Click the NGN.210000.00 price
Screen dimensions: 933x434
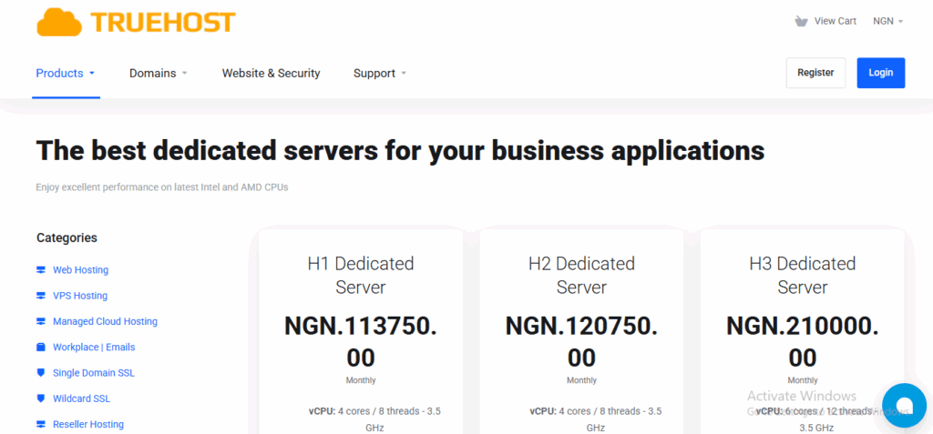coord(802,342)
